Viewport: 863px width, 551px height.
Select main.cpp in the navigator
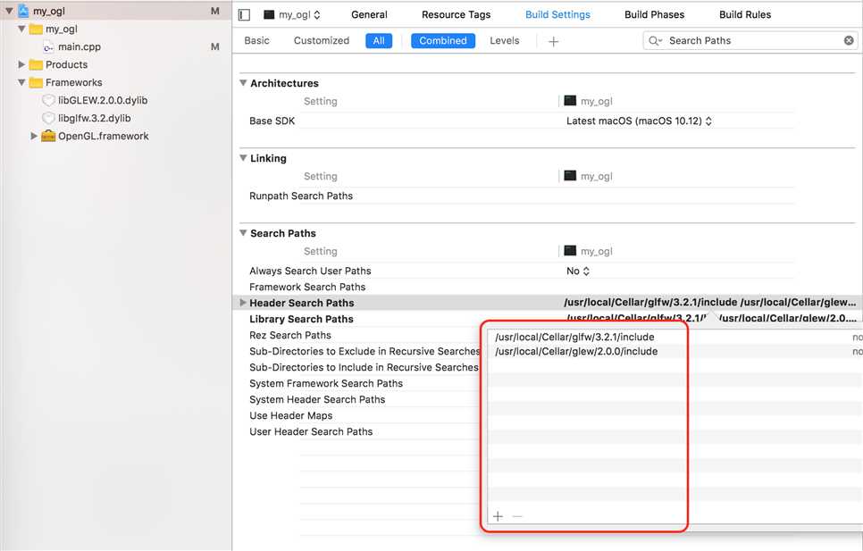[80, 46]
